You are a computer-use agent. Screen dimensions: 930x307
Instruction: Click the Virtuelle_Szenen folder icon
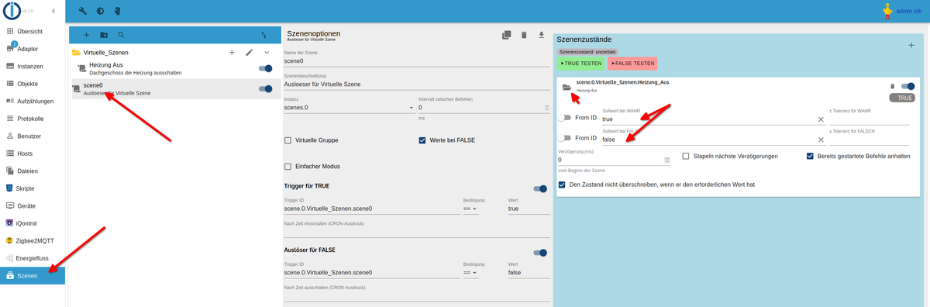[76, 53]
